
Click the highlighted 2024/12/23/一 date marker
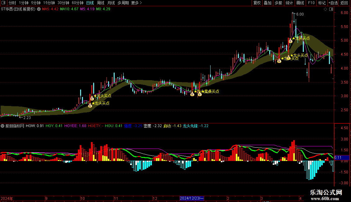point(192,198)
